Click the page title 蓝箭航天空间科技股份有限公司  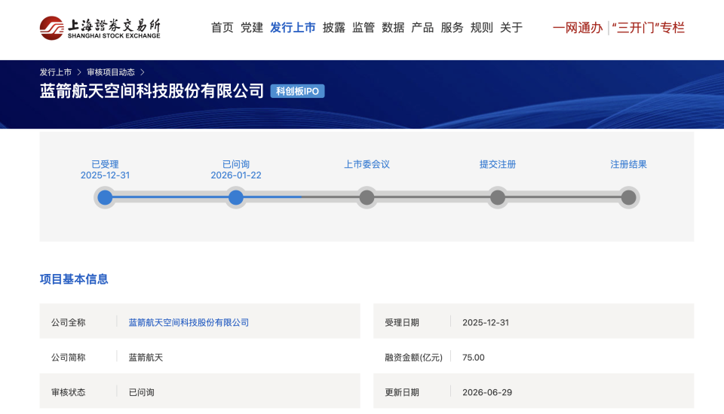pos(152,91)
